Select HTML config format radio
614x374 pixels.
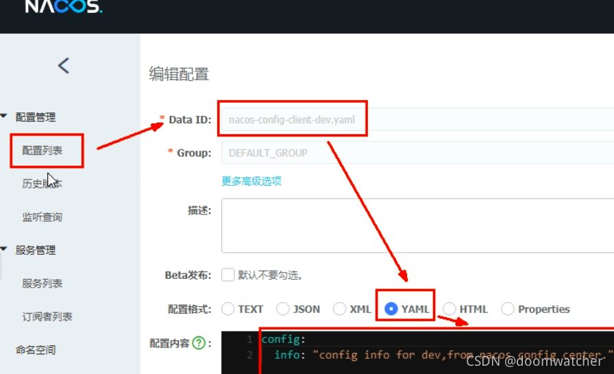450,309
